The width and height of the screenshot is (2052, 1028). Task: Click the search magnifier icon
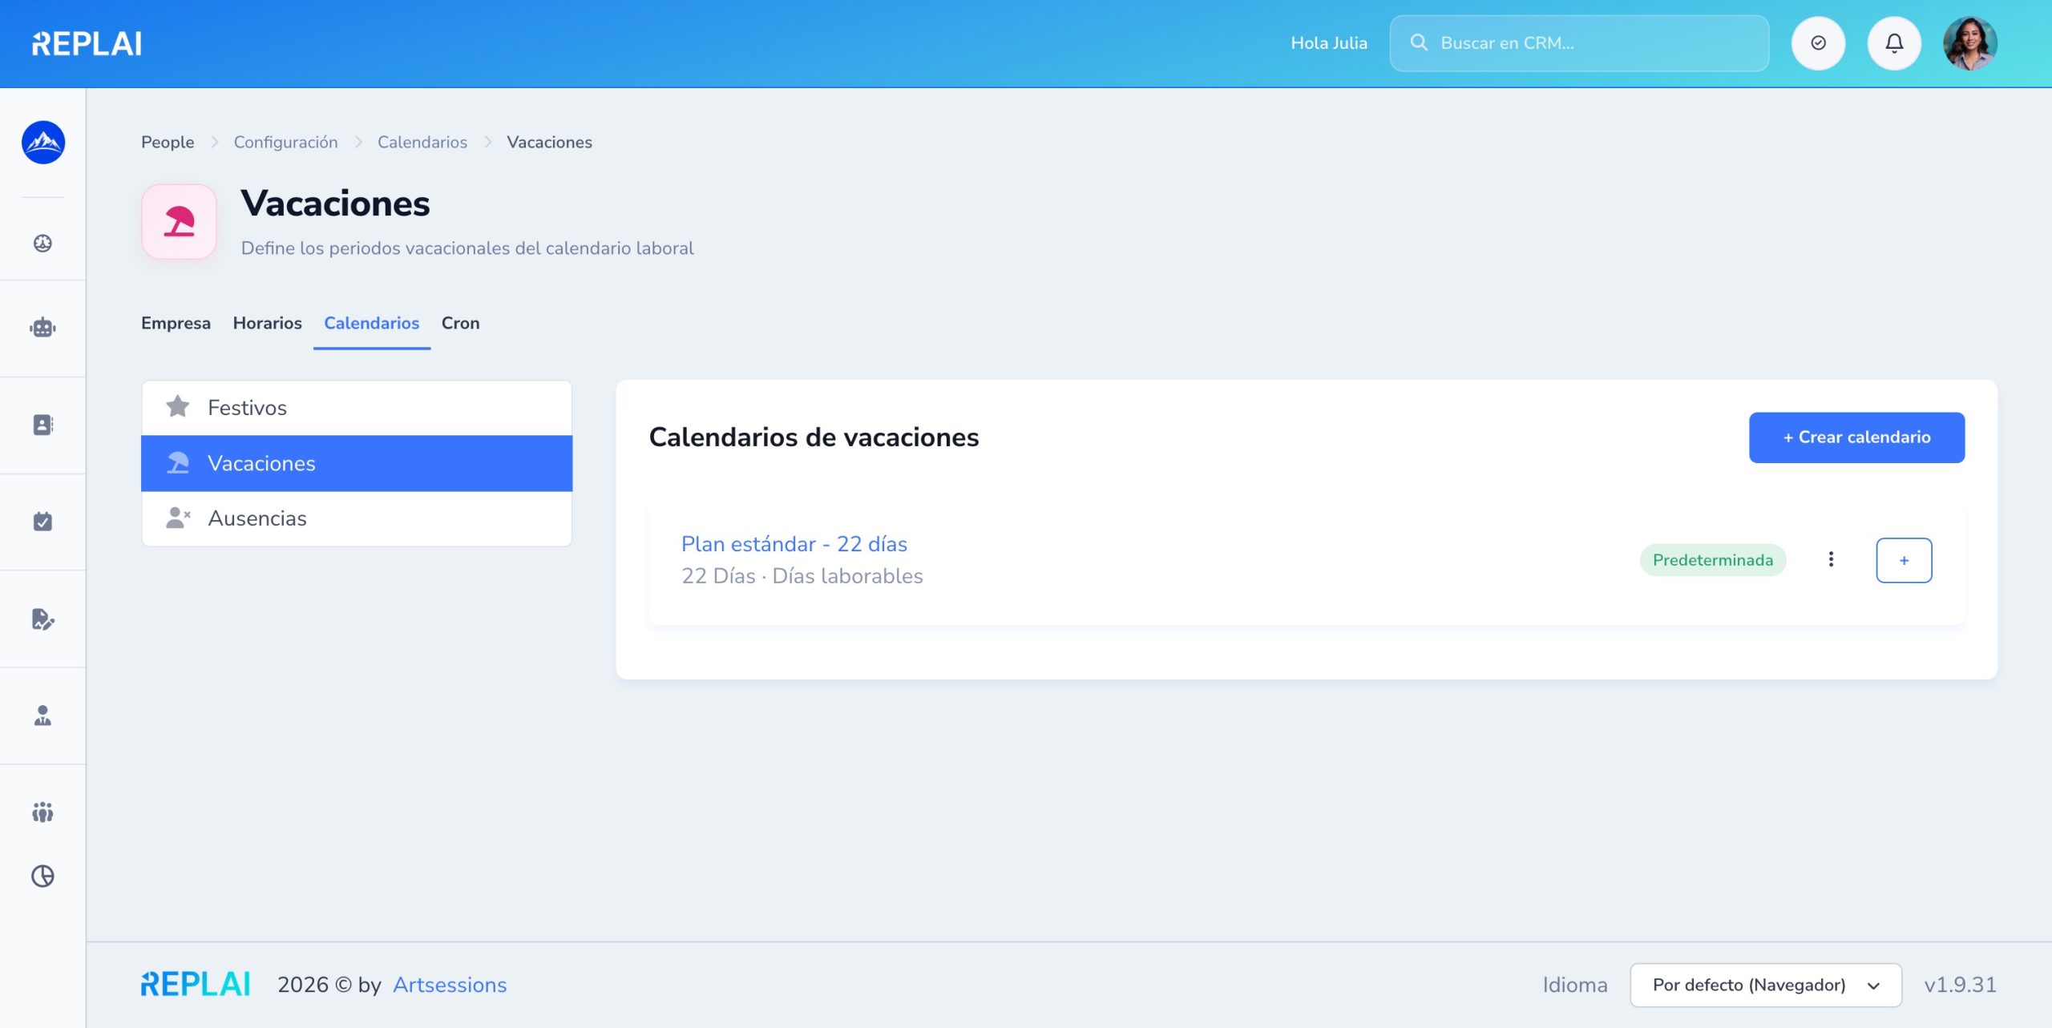(1419, 42)
